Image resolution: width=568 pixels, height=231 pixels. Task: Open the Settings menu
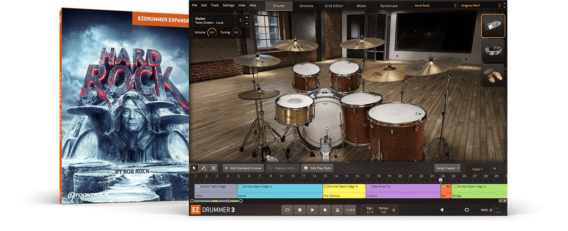(x=228, y=5)
